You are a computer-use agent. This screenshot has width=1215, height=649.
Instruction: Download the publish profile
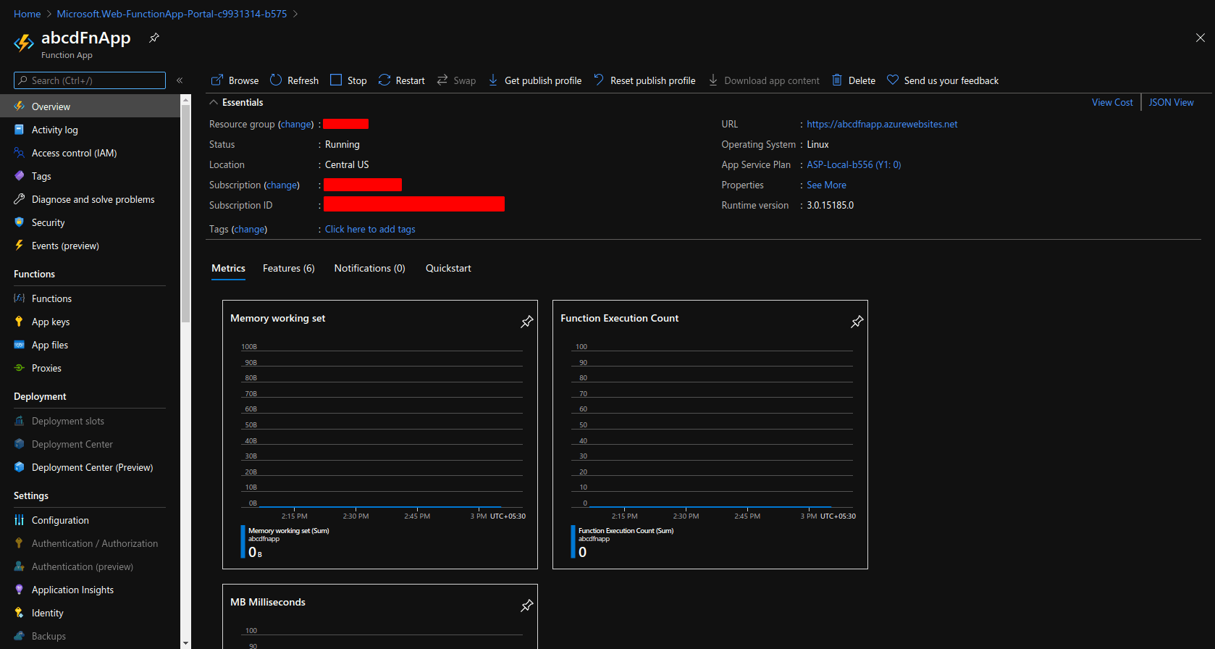(x=534, y=80)
